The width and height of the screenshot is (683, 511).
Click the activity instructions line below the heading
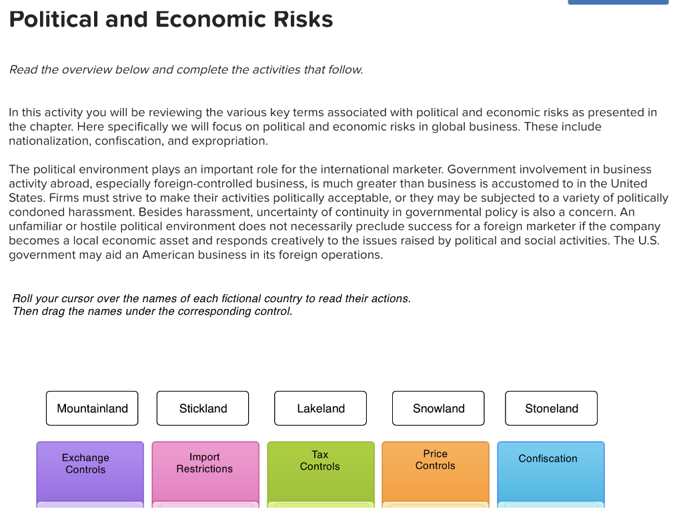[x=185, y=69]
